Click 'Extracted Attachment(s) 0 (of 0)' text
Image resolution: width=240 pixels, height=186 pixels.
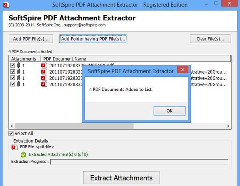click(58, 154)
